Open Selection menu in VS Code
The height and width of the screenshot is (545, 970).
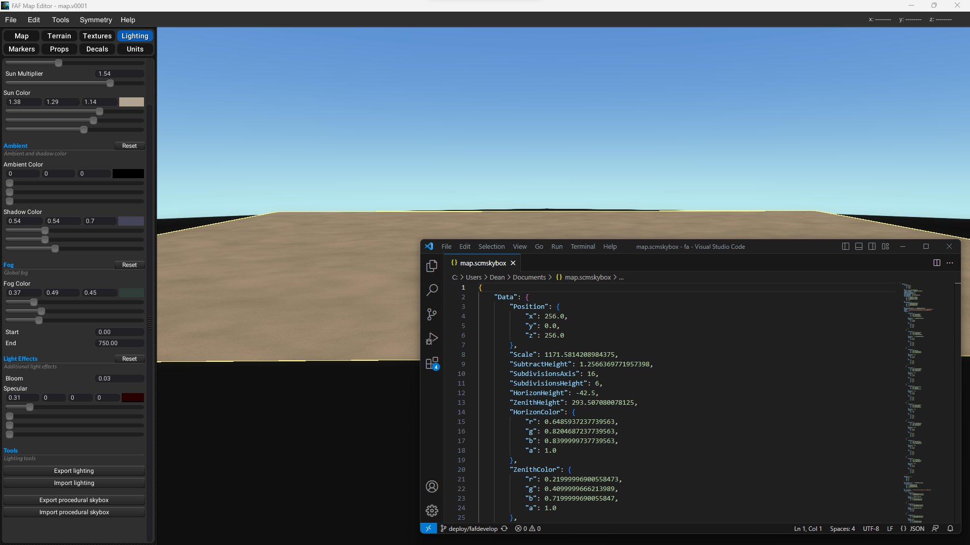(x=492, y=246)
